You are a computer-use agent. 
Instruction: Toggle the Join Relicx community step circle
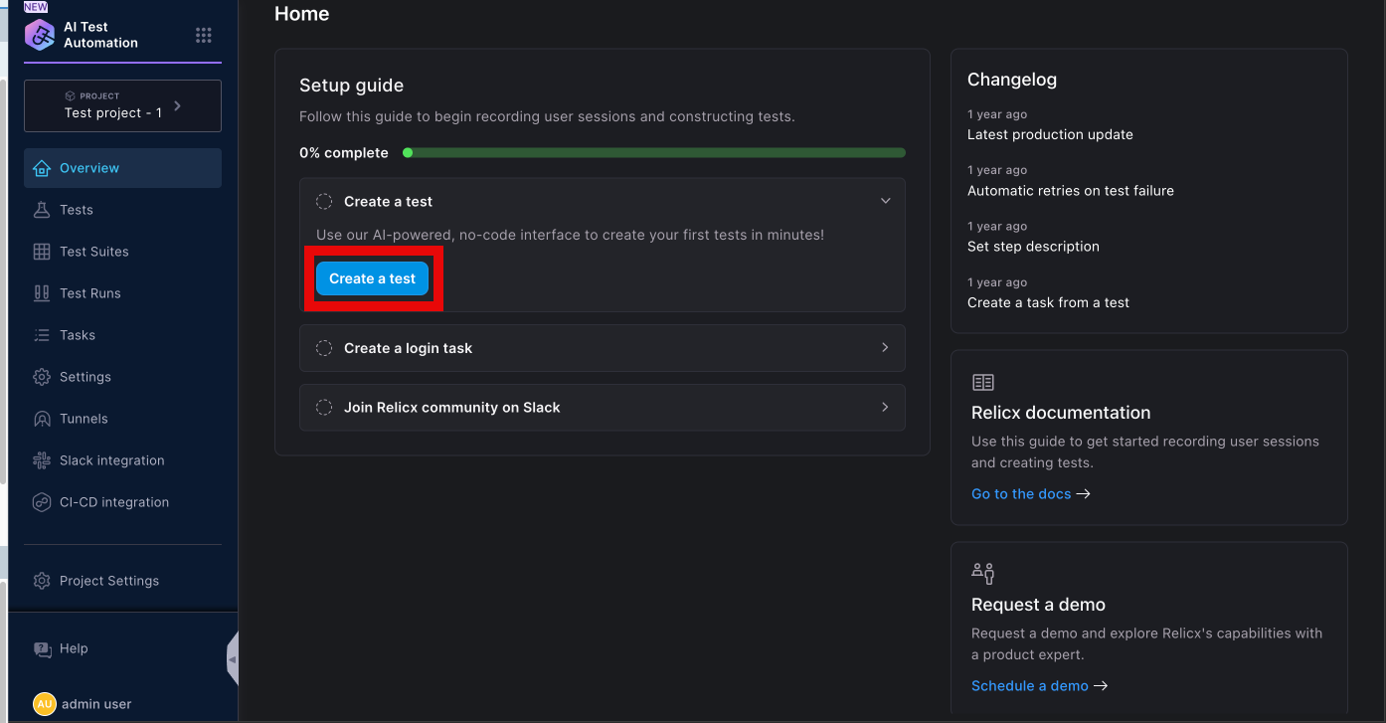[324, 408]
